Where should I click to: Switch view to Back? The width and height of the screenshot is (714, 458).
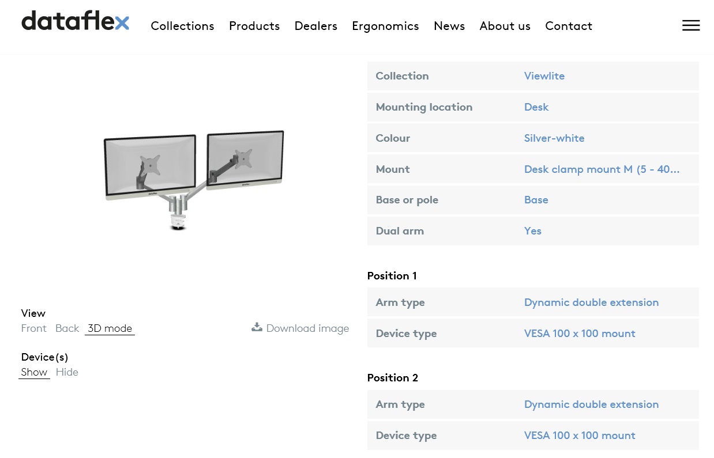67,328
